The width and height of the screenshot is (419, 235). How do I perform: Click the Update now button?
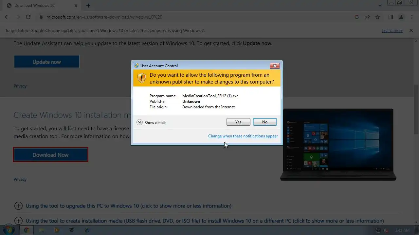[46, 62]
